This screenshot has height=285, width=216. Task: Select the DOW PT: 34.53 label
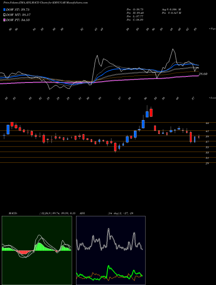coord(18,20)
